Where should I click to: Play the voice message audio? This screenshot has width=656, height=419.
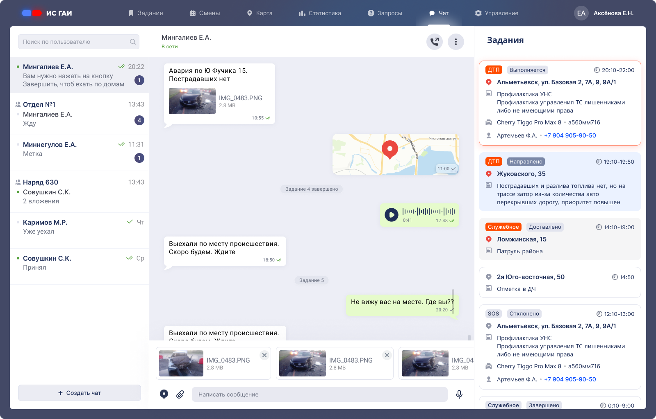click(x=392, y=214)
